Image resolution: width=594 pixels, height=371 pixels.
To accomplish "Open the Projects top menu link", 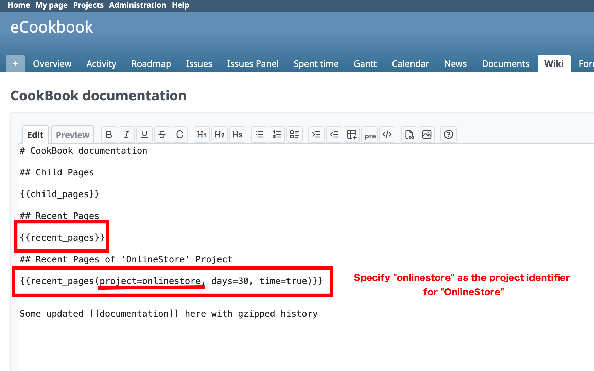I will [x=88, y=5].
